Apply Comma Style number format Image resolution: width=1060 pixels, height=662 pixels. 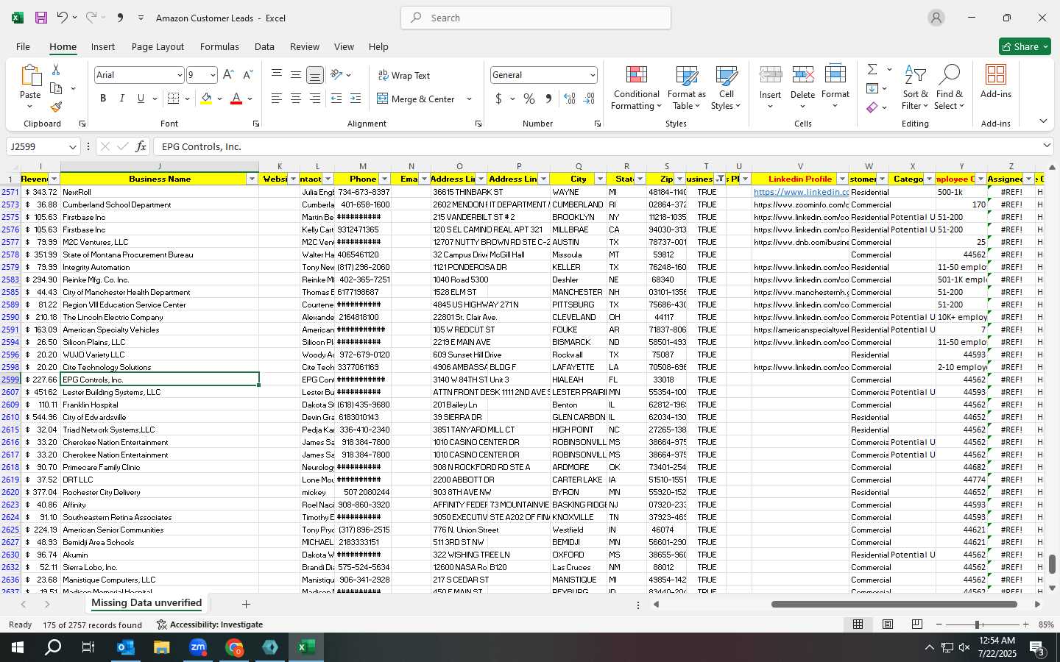pos(548,99)
